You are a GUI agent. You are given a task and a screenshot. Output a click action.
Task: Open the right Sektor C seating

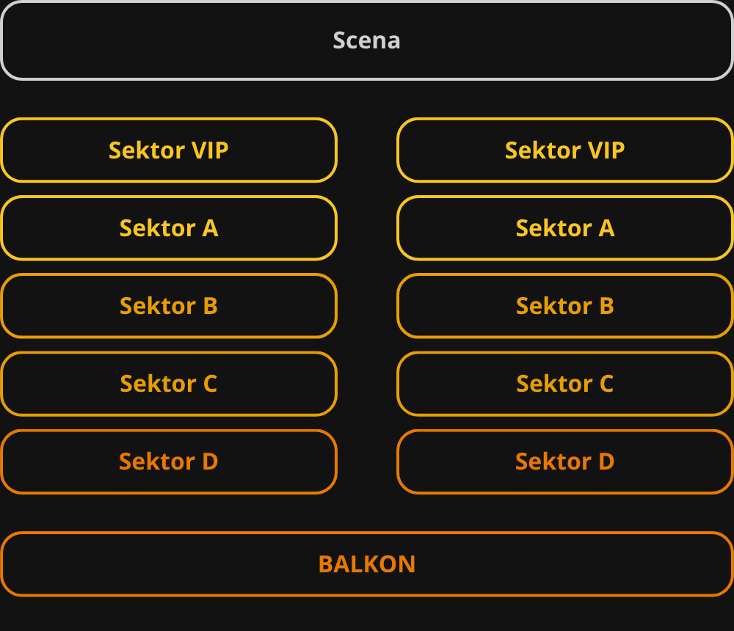pyautogui.click(x=565, y=384)
